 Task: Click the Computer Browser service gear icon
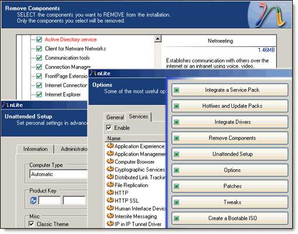point(110,161)
